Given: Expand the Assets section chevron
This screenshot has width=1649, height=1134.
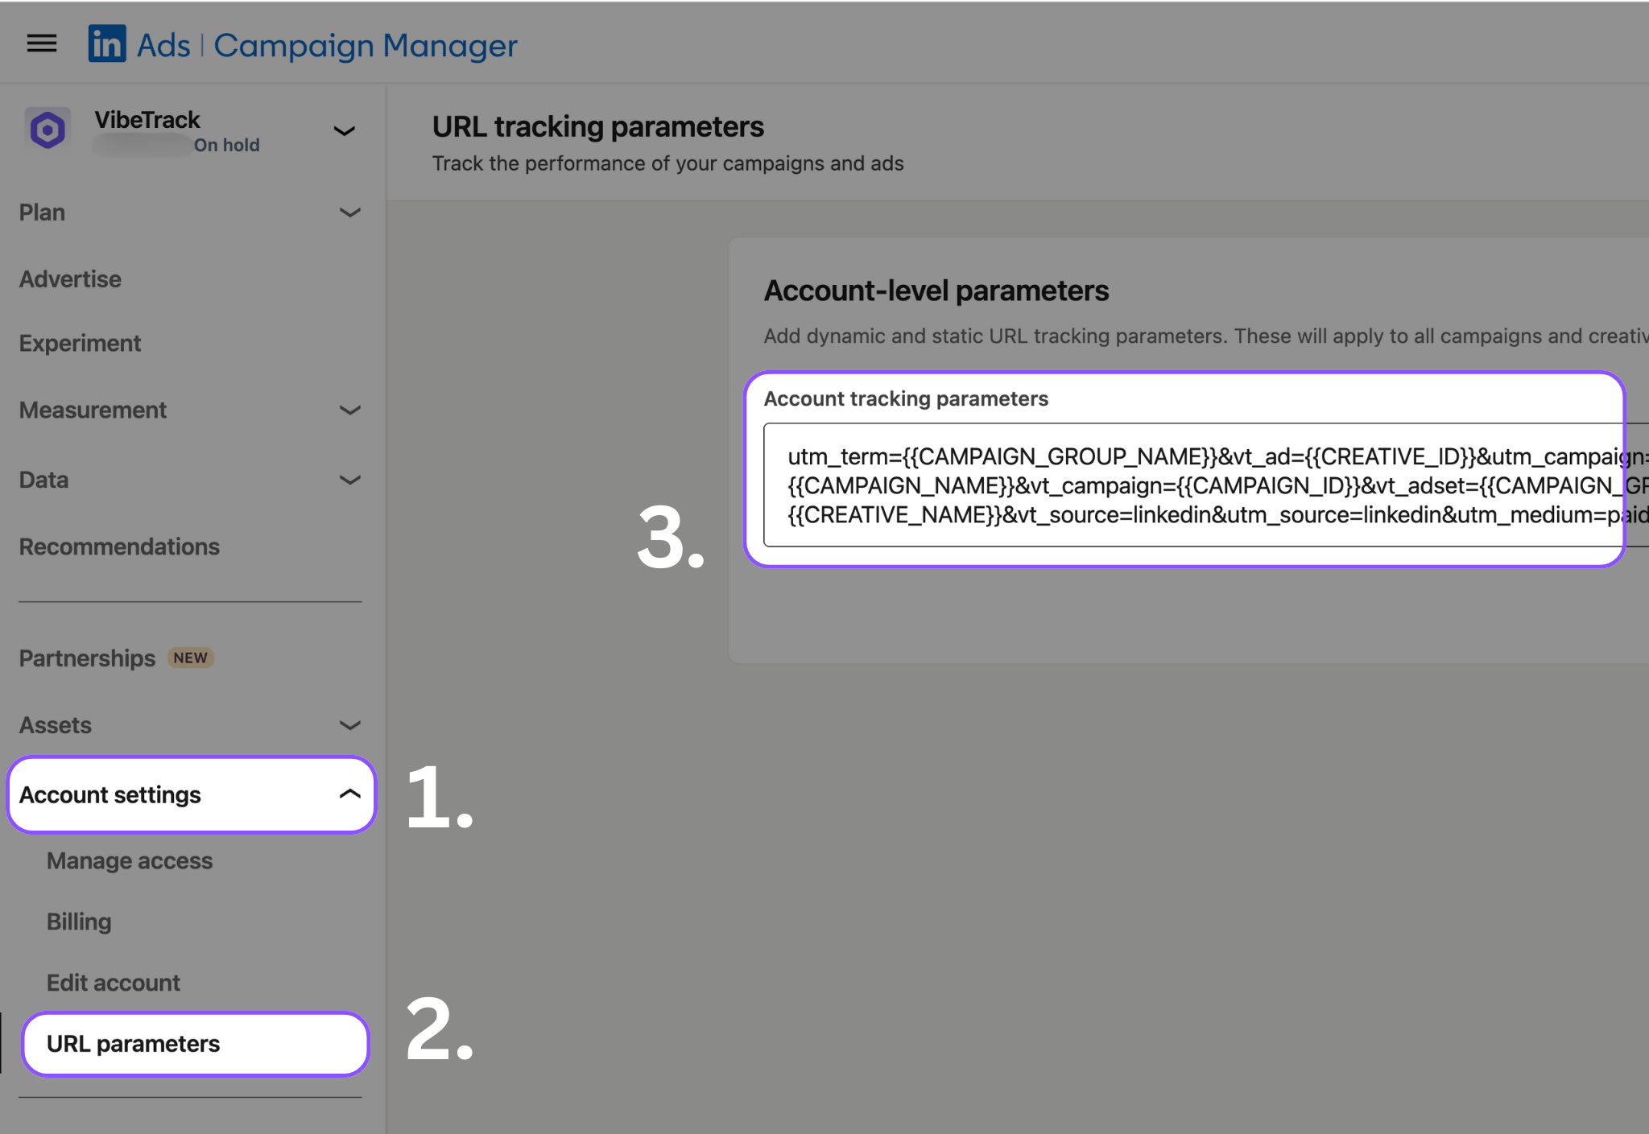Looking at the screenshot, I should 349,726.
